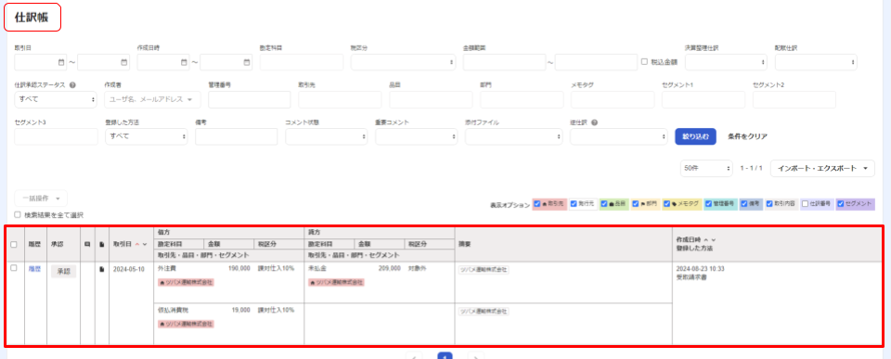Uncheck 品目 display option
The height and width of the screenshot is (359, 891).
point(604,203)
